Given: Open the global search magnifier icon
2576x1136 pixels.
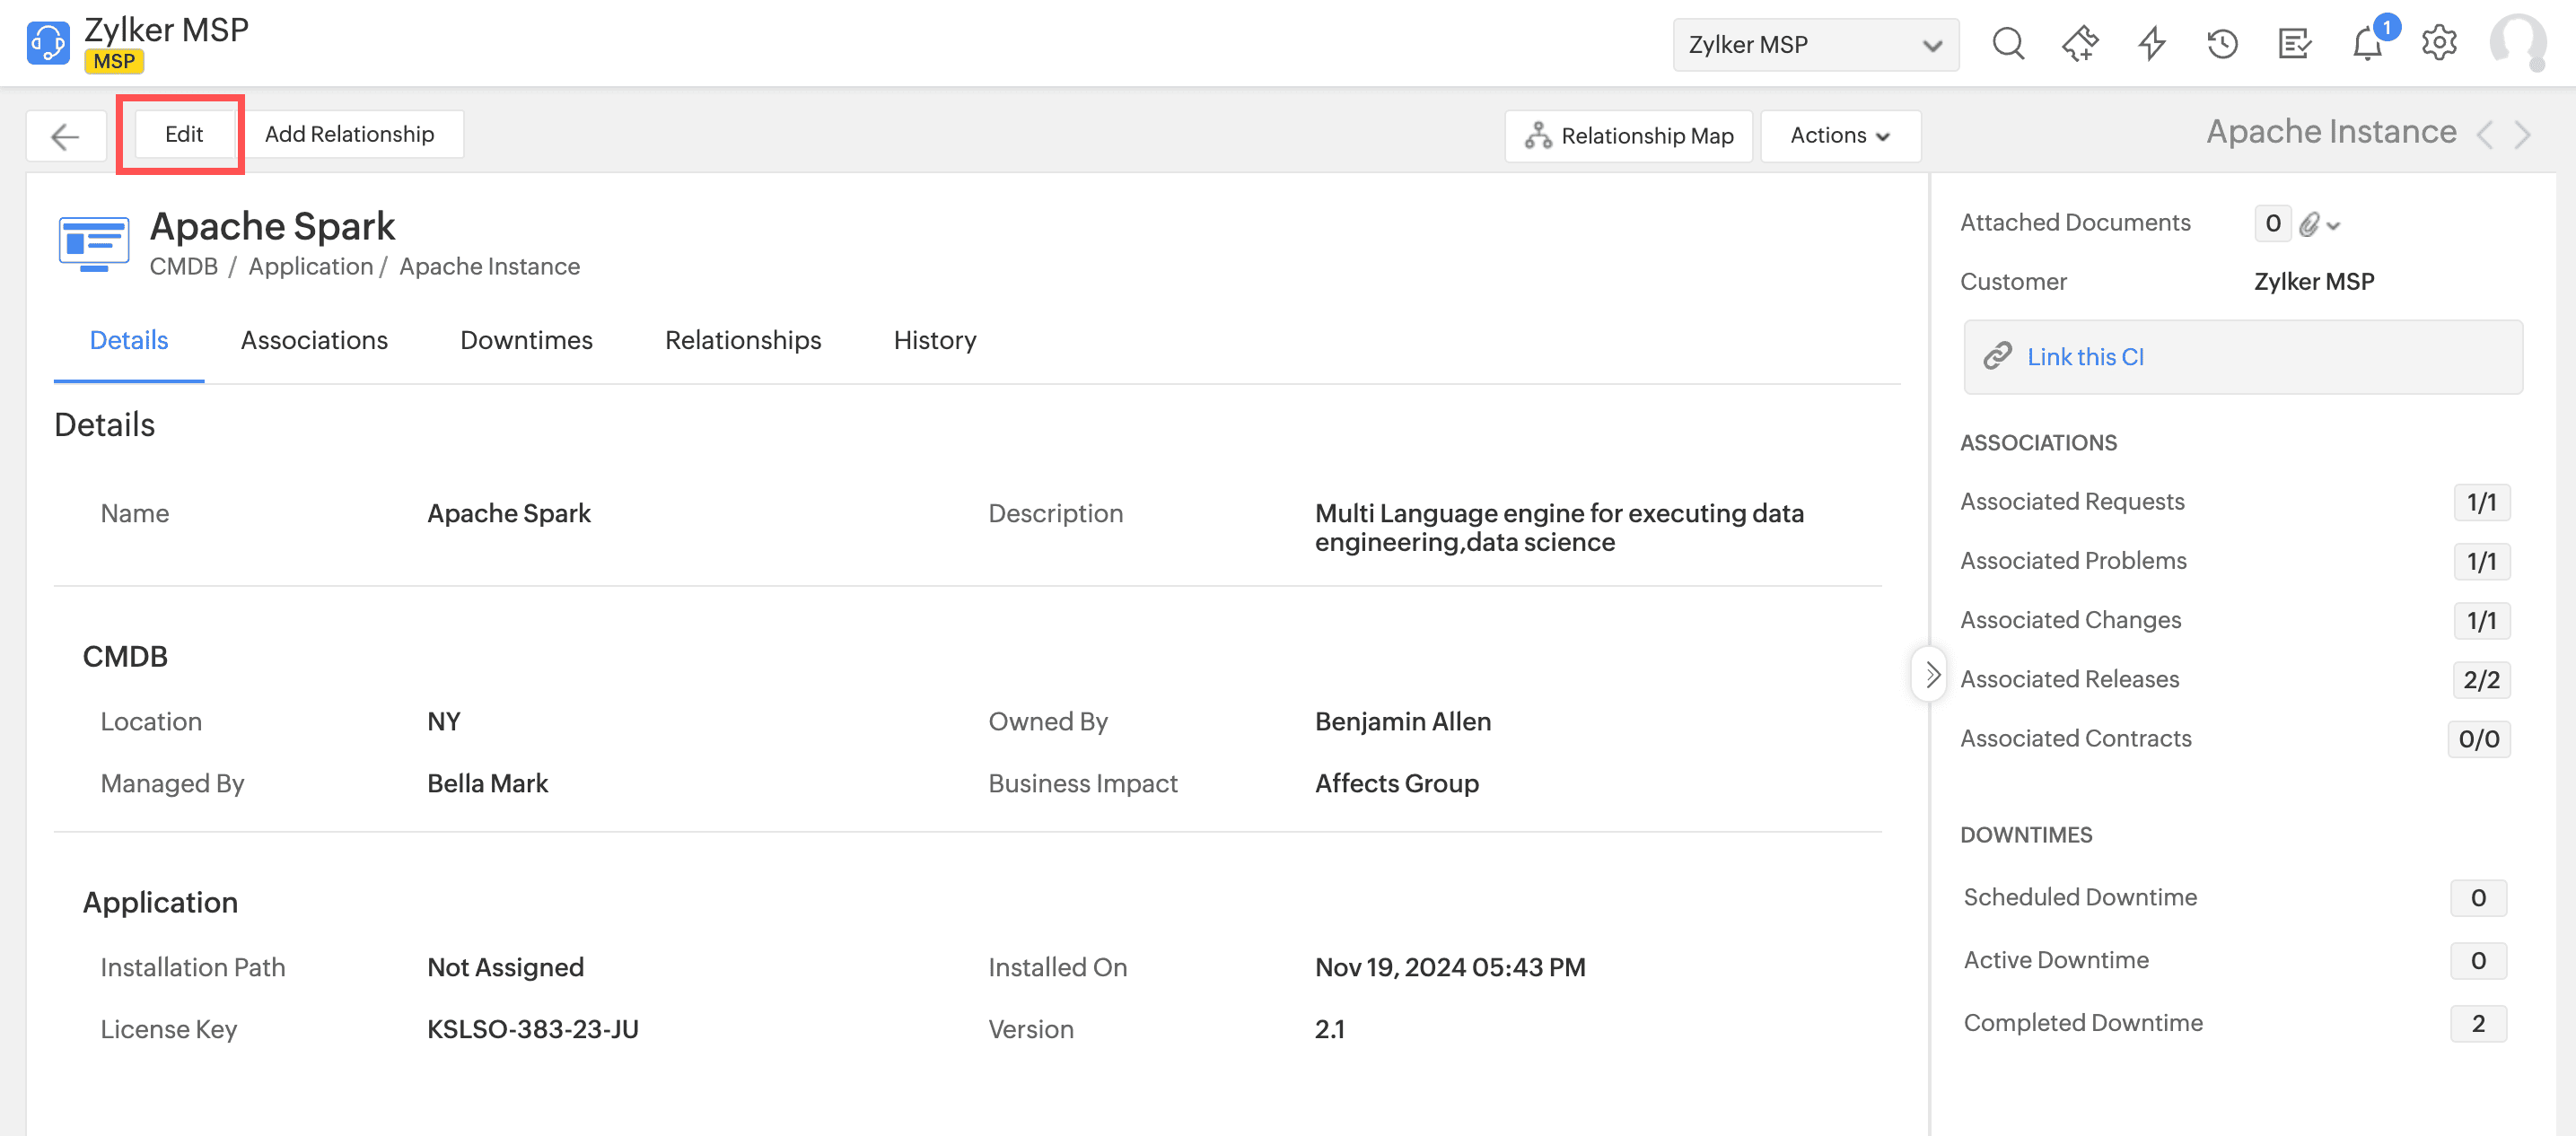Looking at the screenshot, I should (2007, 44).
